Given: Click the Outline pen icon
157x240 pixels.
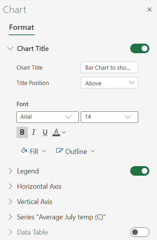Looking at the screenshot, I should tap(60, 151).
